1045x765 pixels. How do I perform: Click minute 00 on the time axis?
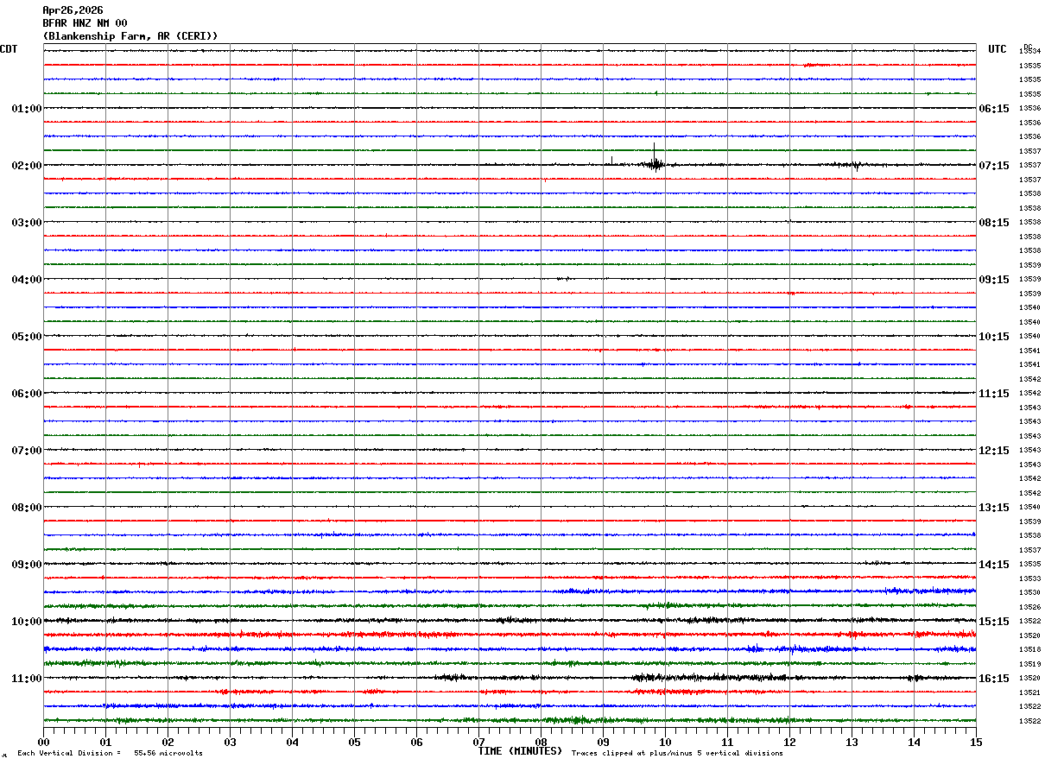click(43, 742)
